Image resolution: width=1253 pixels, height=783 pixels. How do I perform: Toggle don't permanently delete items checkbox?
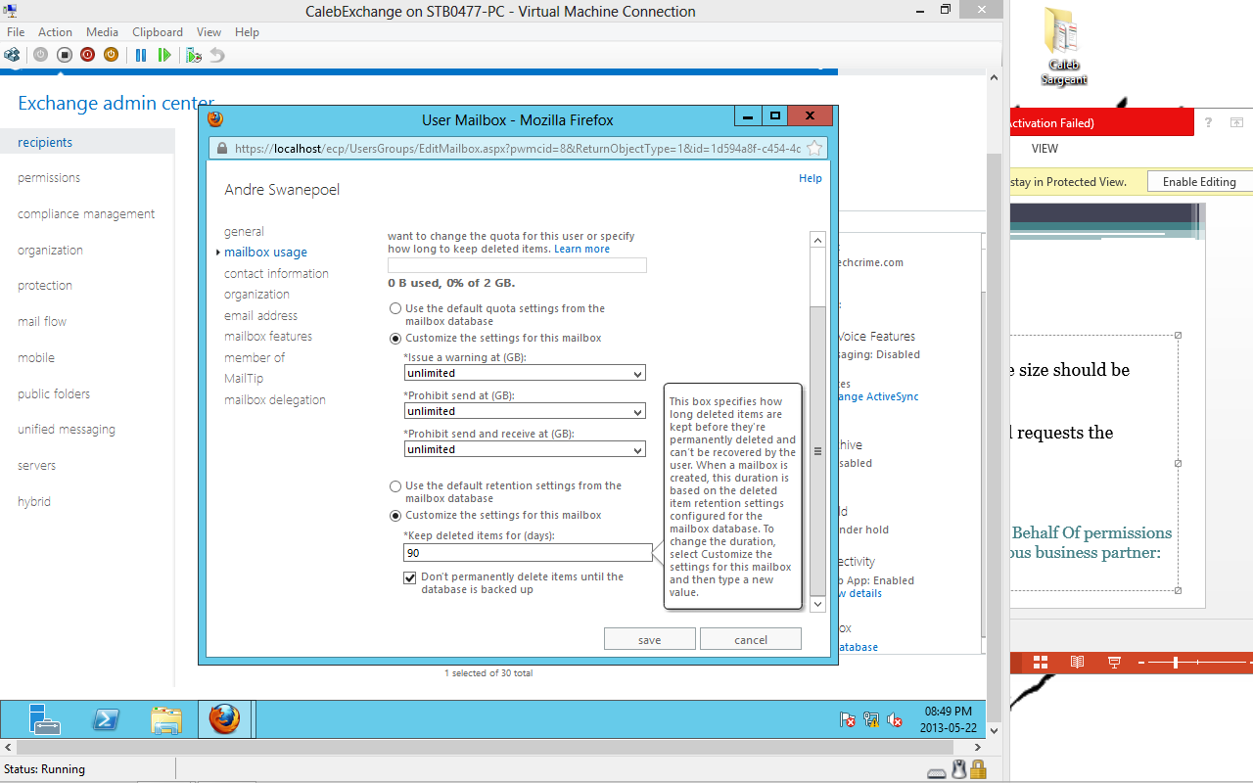[x=410, y=577]
